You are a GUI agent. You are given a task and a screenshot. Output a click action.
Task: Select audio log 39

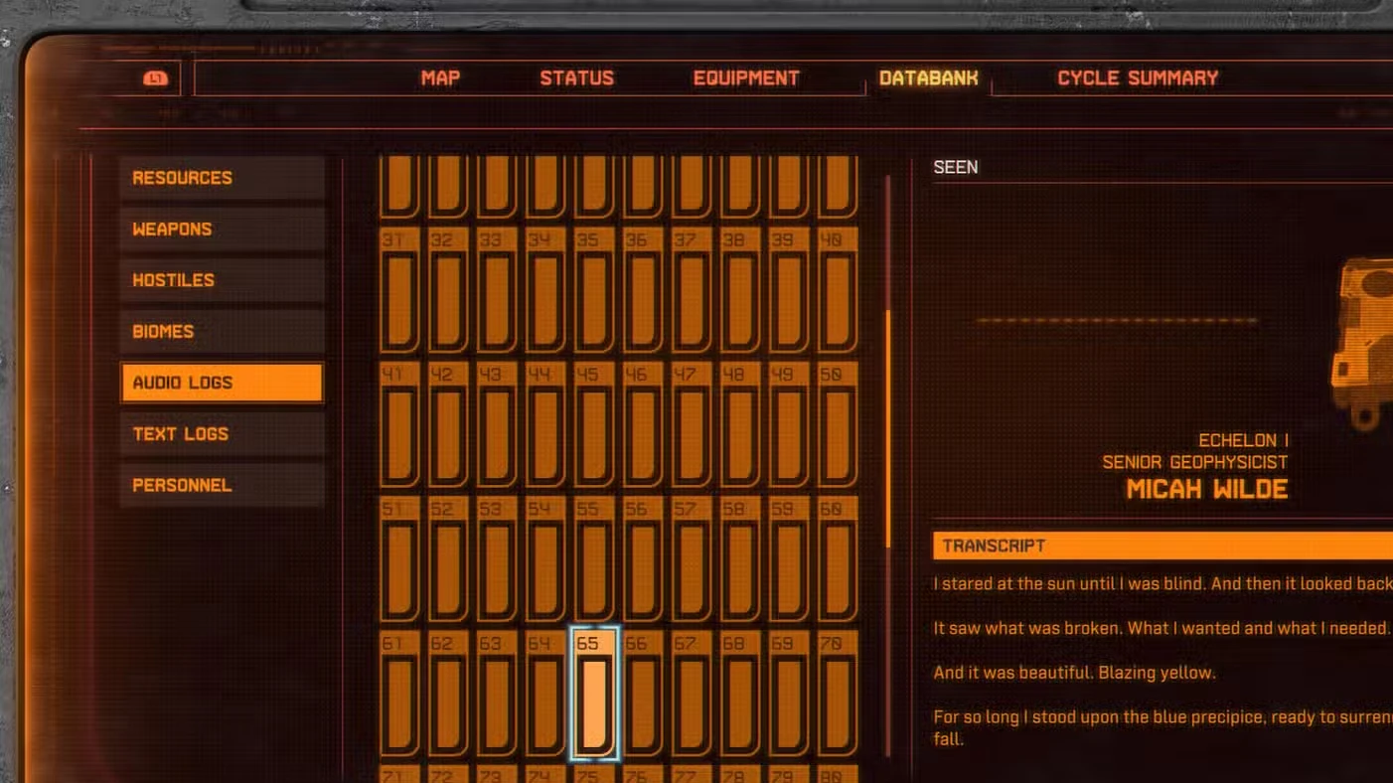pos(788,290)
